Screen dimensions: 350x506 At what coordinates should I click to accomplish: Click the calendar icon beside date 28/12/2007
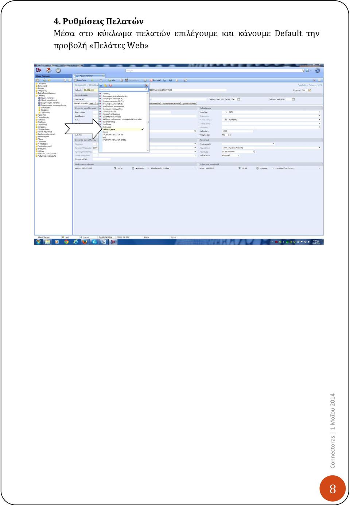[115, 168]
